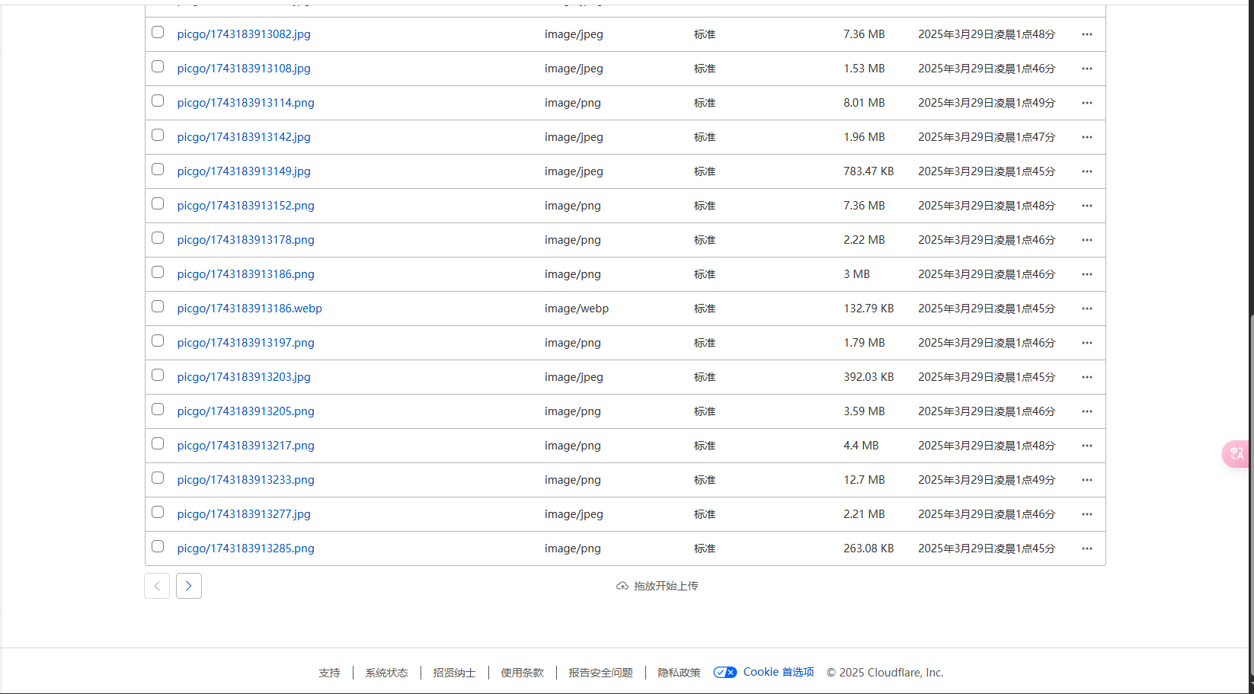The height and width of the screenshot is (694, 1254).
Task: Open ellipsis menu for picgo/1743183913149.jpg
Action: tap(1086, 171)
